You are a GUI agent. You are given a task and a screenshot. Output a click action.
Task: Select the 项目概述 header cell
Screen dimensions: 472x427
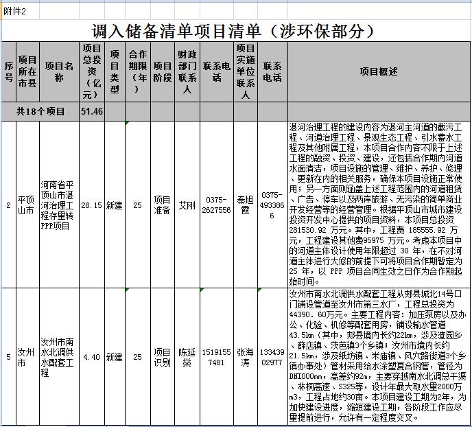point(378,72)
